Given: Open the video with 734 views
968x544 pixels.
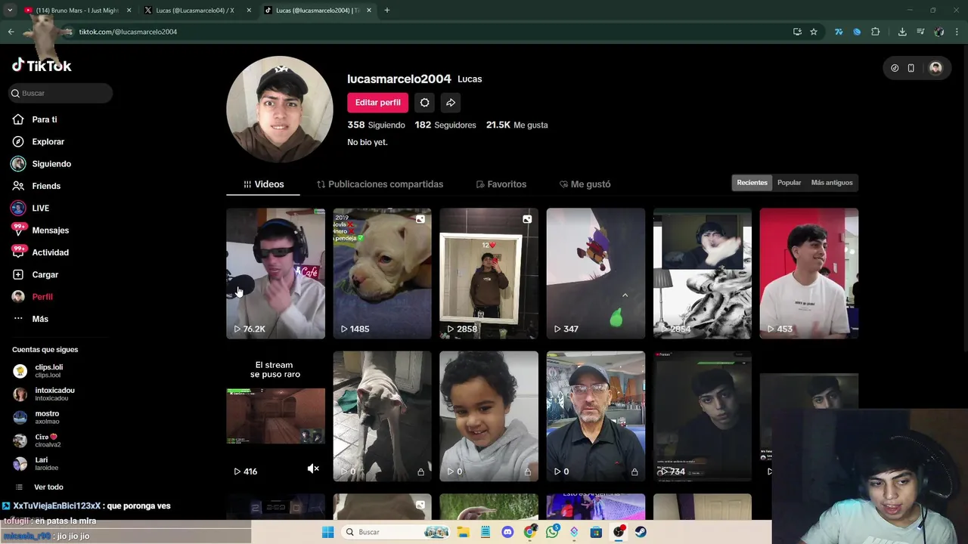Looking at the screenshot, I should point(702,416).
